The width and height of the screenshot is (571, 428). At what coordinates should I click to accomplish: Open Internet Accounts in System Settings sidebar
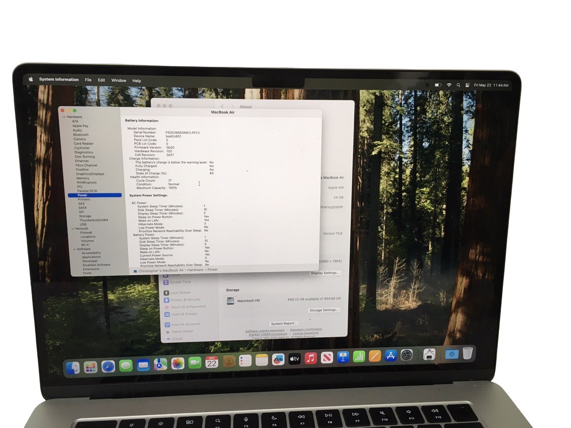pyautogui.click(x=183, y=324)
